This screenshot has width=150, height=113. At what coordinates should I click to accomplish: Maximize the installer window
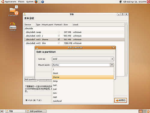(122, 14)
